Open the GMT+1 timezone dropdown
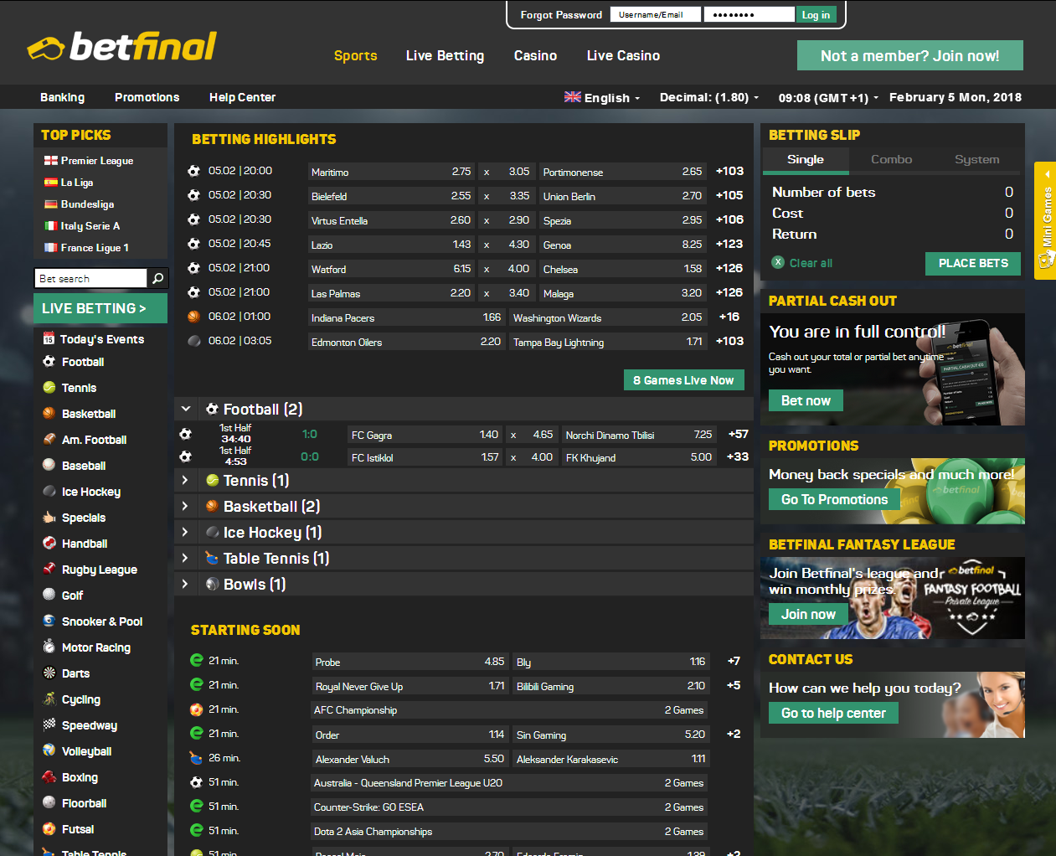Viewport: 1056px width, 856px height. pos(828,97)
